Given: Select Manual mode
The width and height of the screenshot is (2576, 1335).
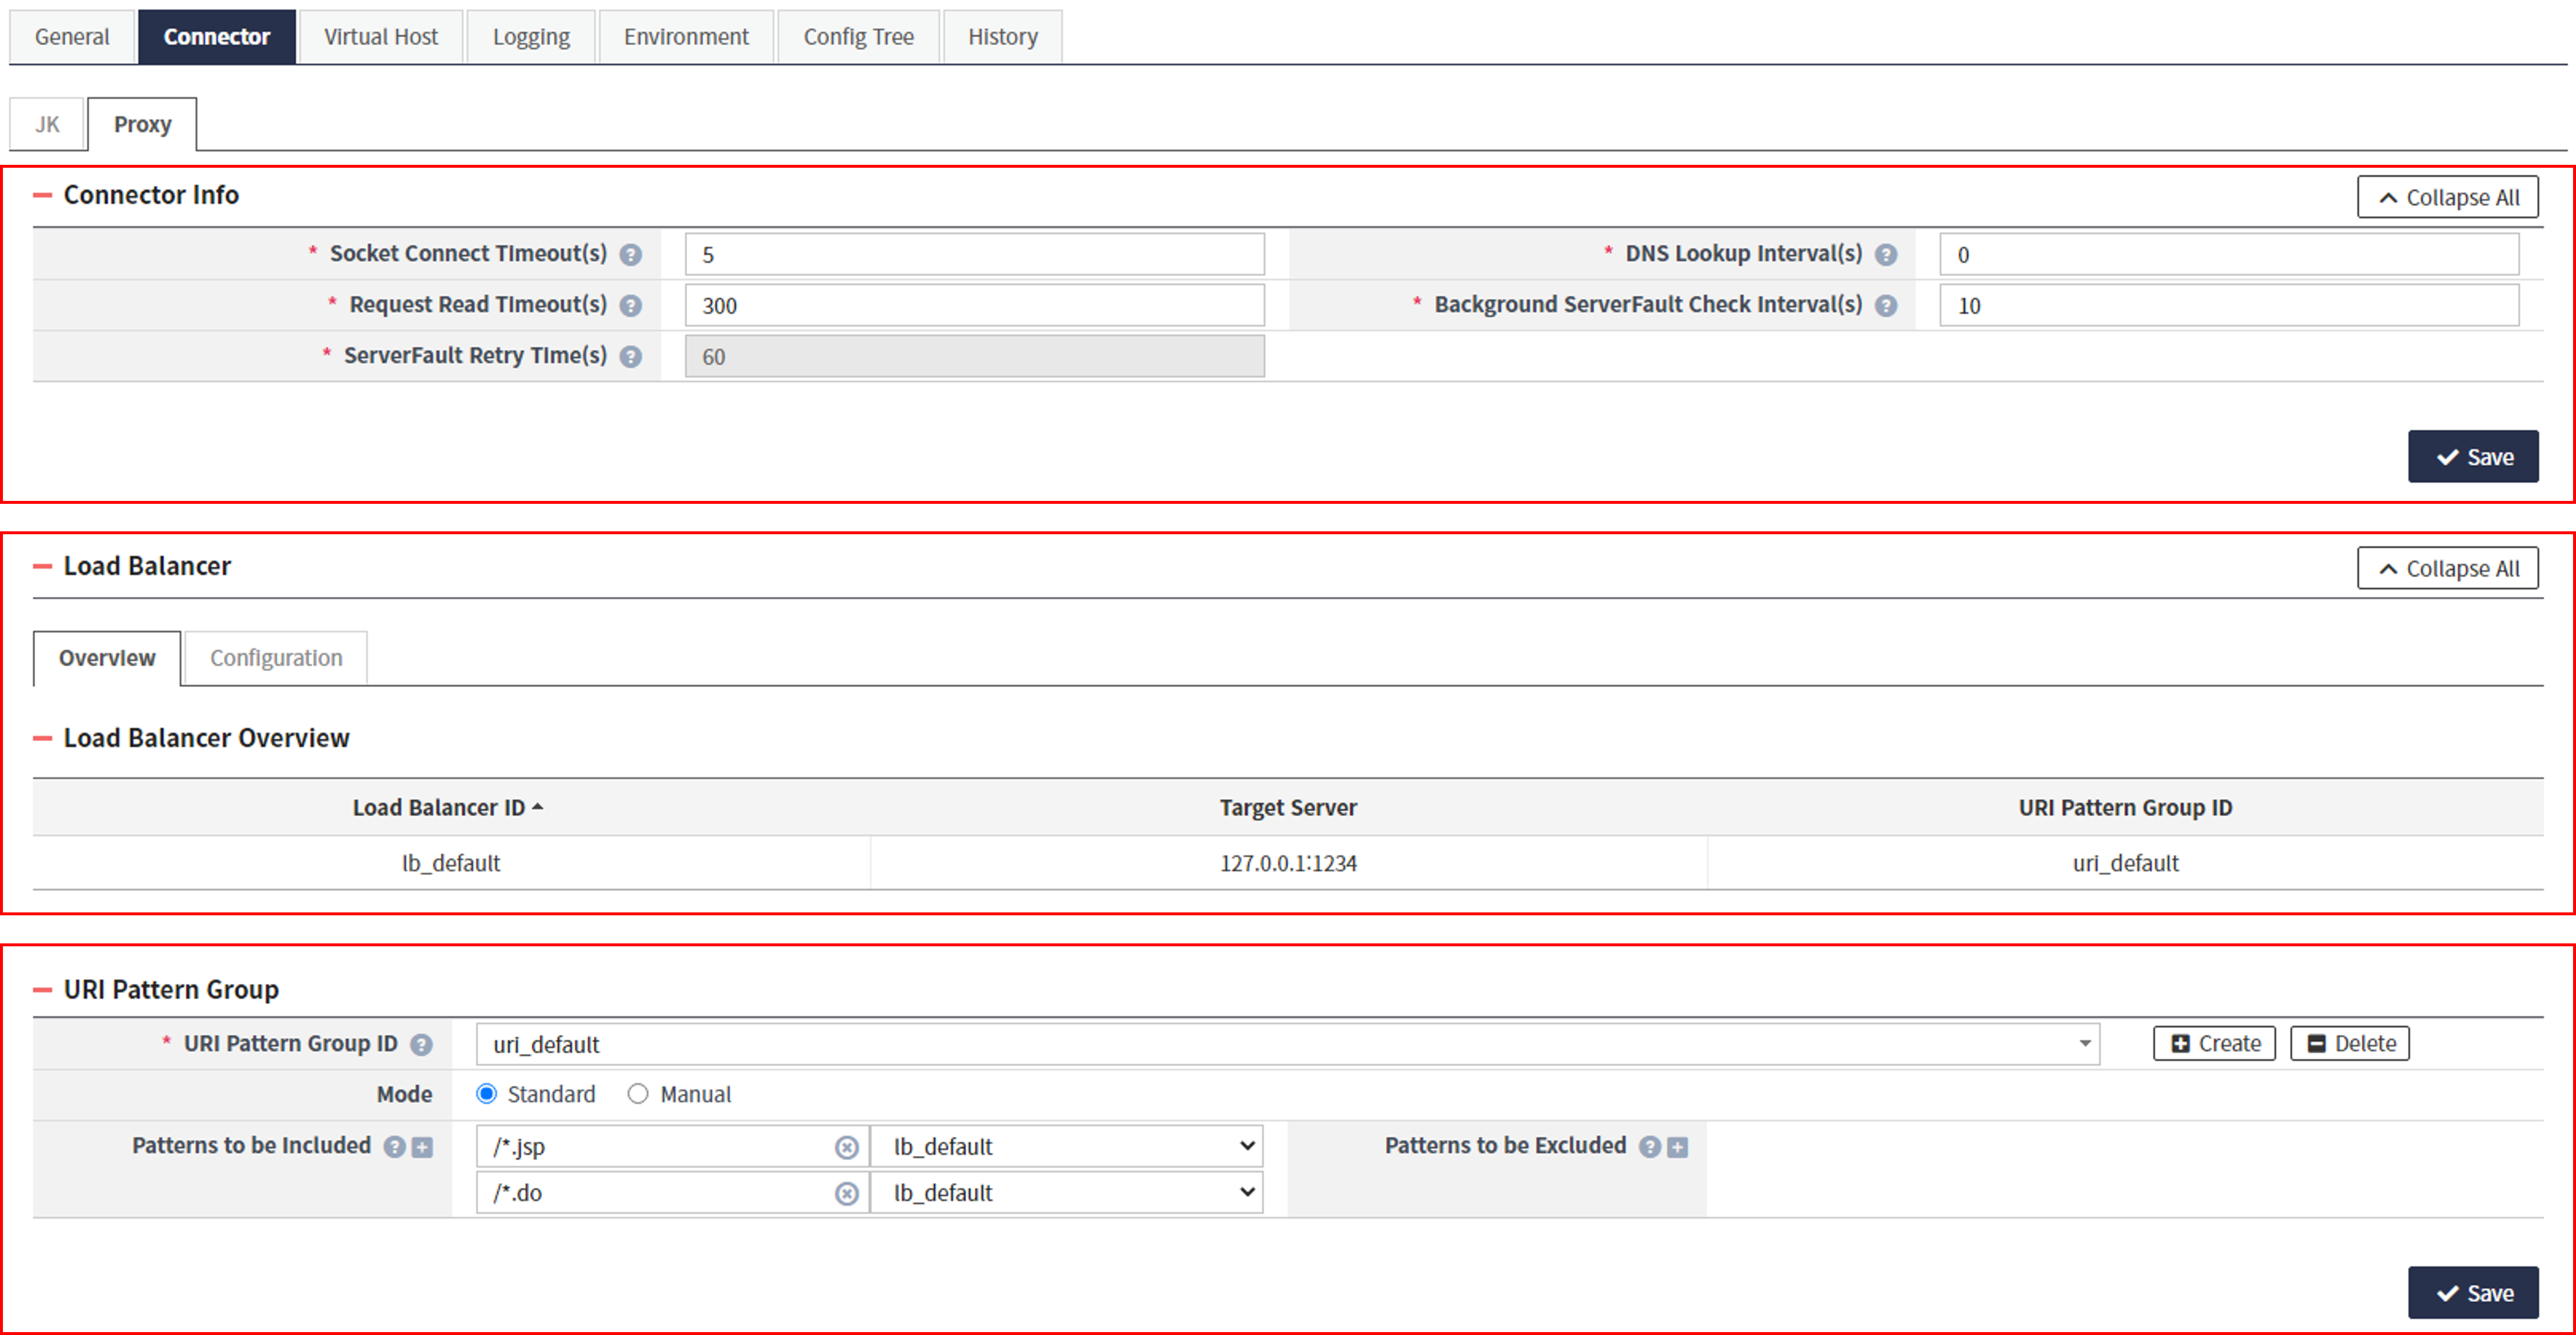Looking at the screenshot, I should click(638, 1093).
